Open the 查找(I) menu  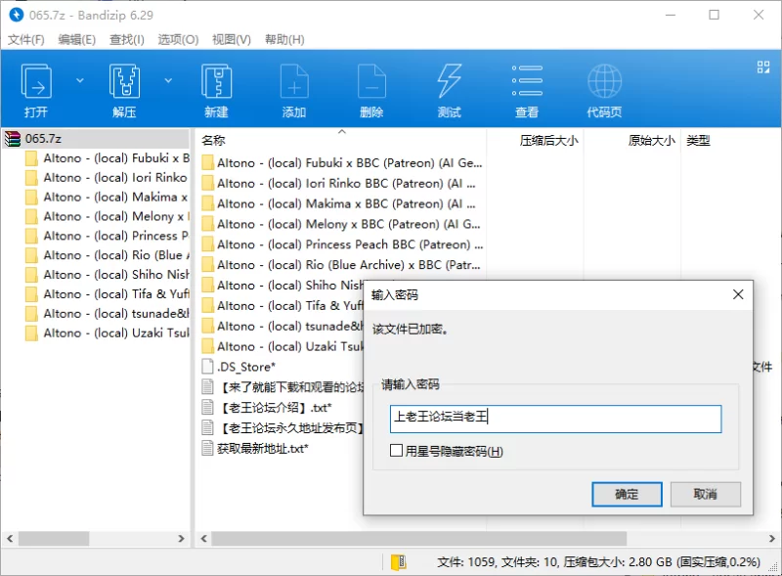coord(127,39)
